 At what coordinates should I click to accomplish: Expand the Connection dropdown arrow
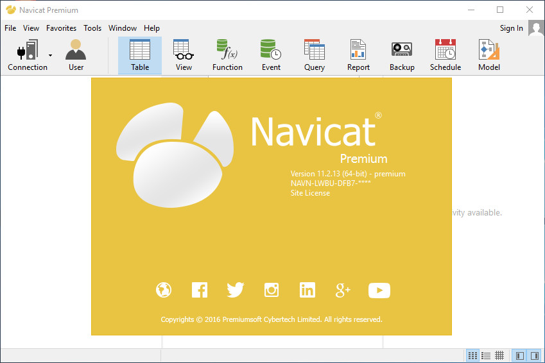[51, 55]
